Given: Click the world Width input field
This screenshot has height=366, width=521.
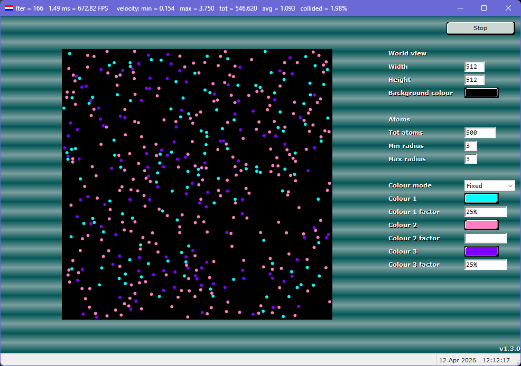Looking at the screenshot, I should click(x=474, y=67).
